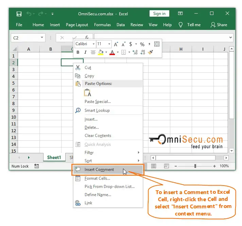Screen dimensions: 242x226
Task: Open the View tab
Action: [x=153, y=25]
